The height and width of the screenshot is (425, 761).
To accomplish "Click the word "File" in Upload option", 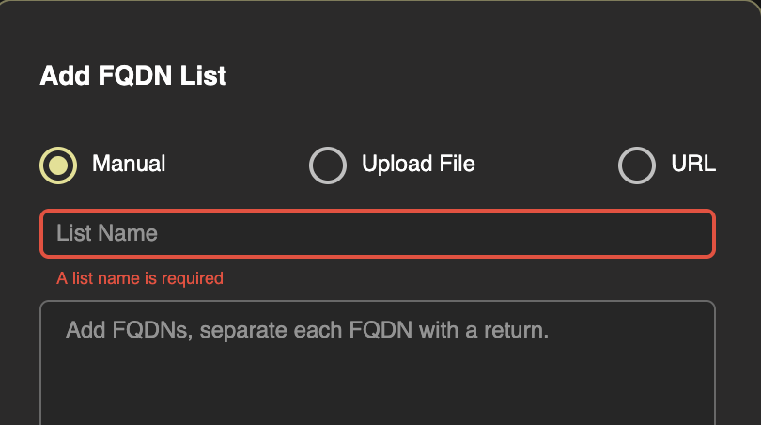I will click(x=453, y=164).
